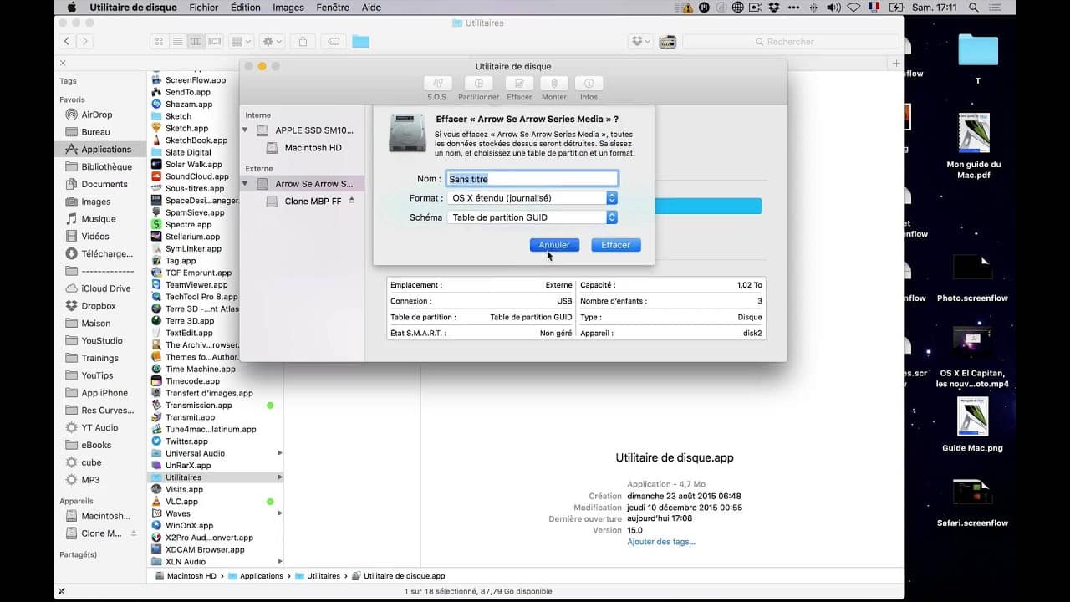Click the Effacer toolbar icon
Image resolution: width=1070 pixels, height=602 pixels.
click(519, 84)
